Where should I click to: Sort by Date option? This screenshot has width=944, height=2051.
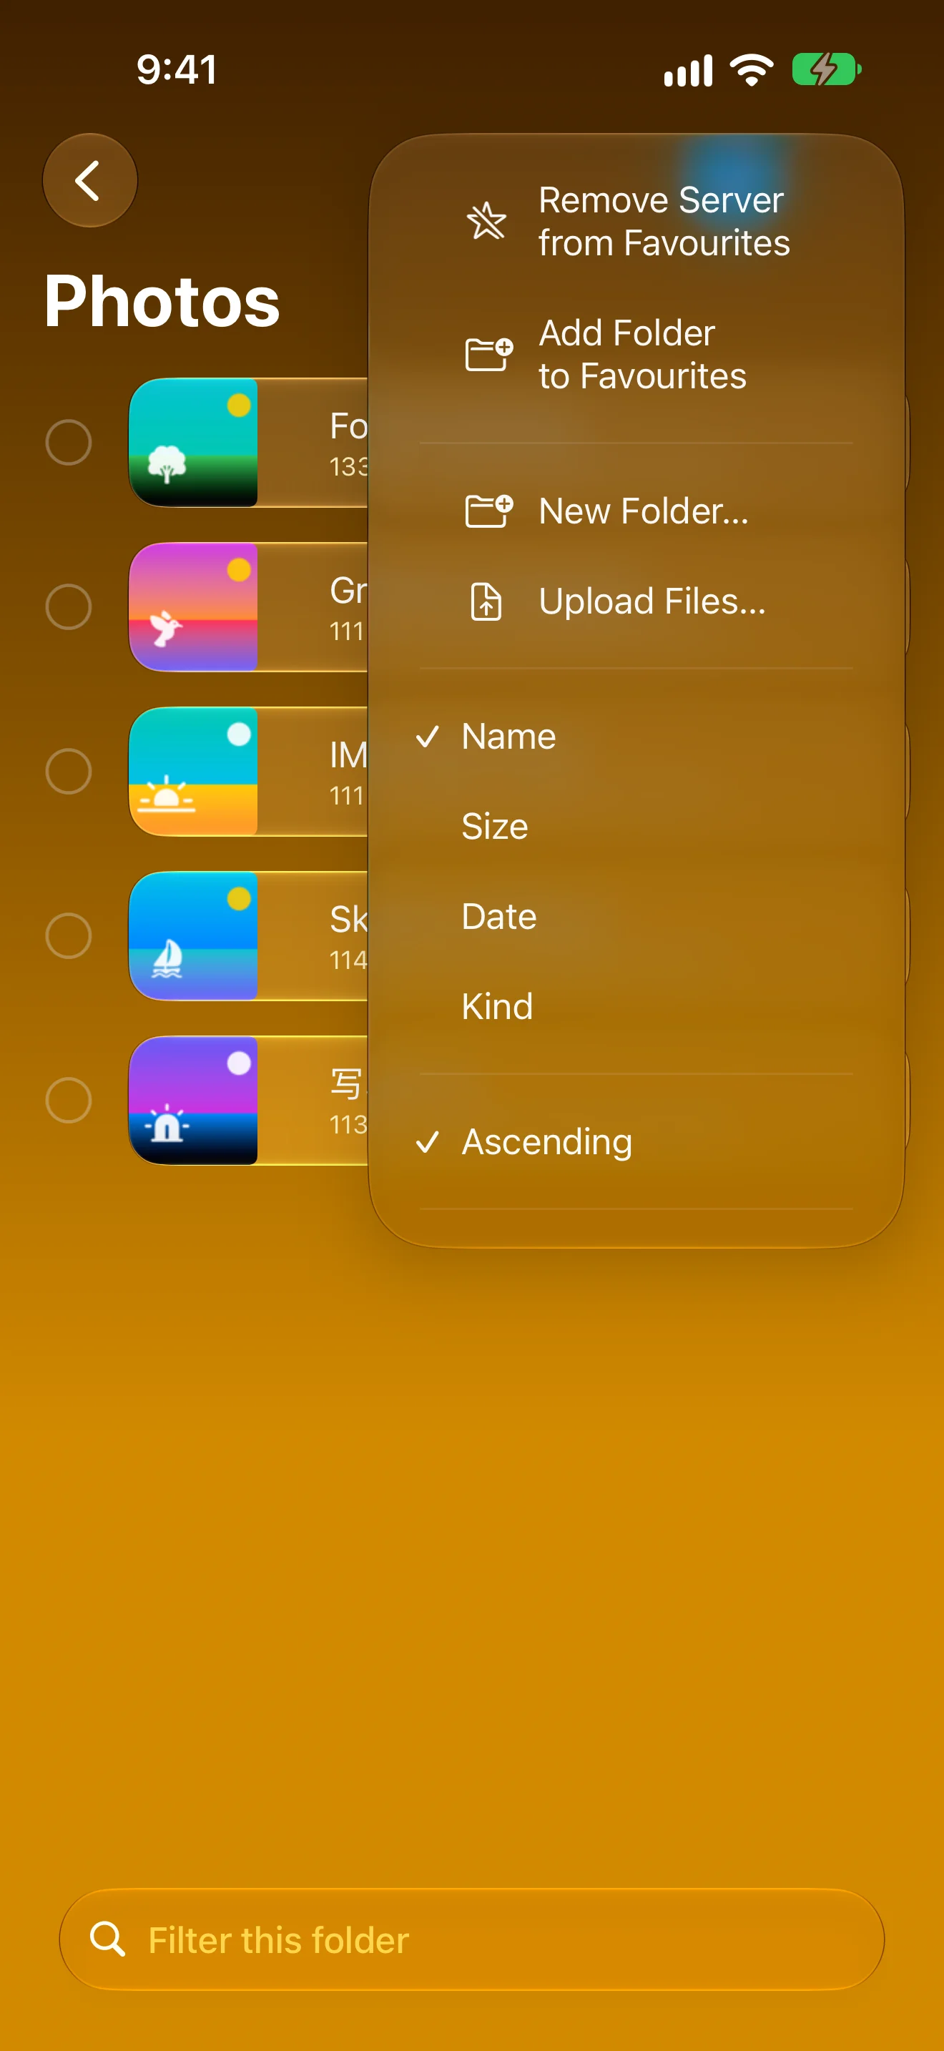click(x=636, y=916)
